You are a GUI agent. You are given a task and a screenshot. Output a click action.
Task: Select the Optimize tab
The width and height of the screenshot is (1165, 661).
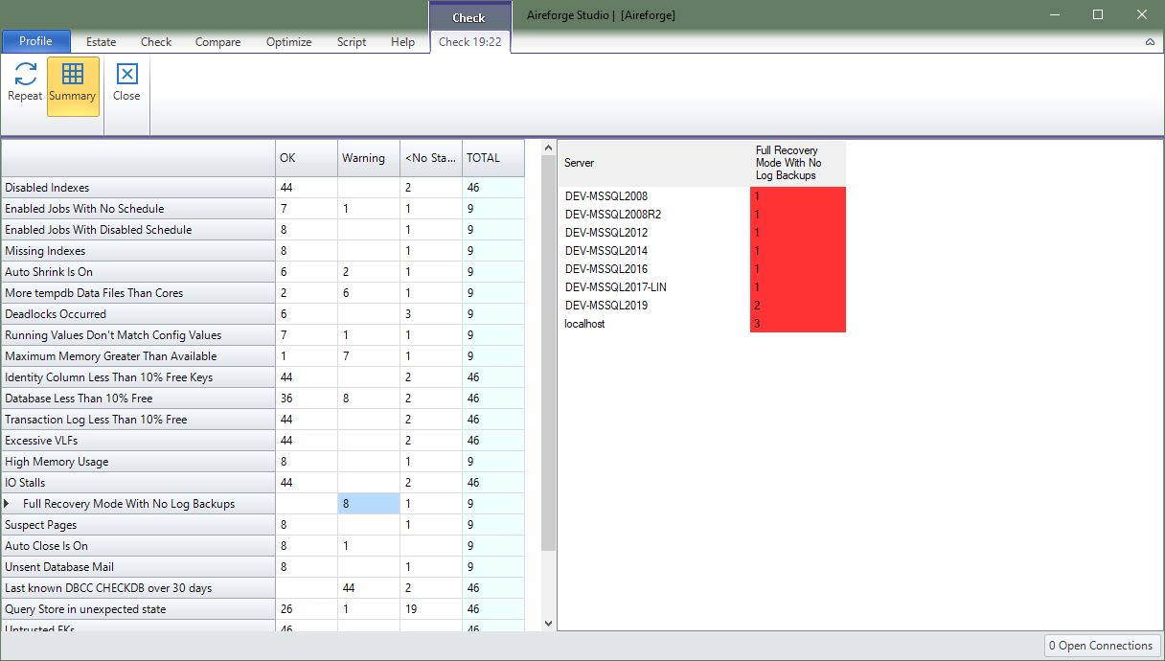point(288,41)
